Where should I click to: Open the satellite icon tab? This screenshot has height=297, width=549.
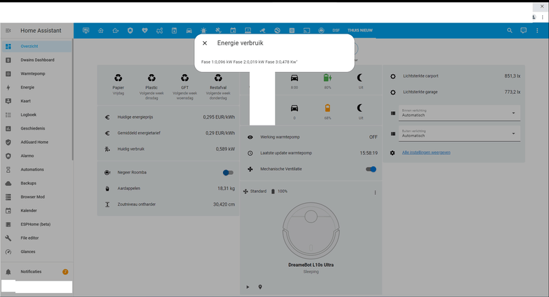(218, 30)
